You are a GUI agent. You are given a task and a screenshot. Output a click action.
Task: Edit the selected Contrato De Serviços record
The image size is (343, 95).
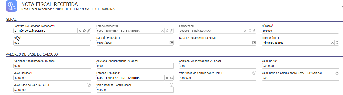tap(88, 31)
